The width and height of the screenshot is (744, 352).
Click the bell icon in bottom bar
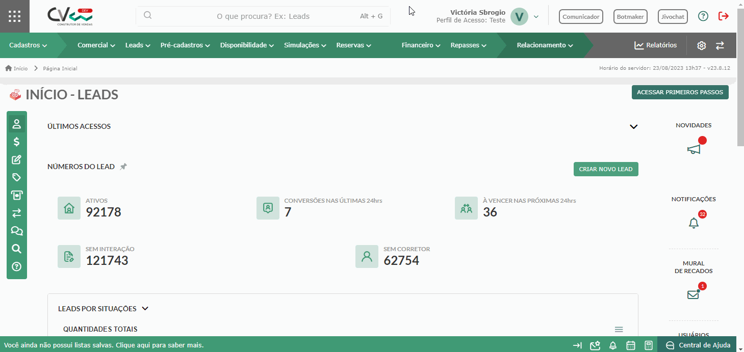613,345
